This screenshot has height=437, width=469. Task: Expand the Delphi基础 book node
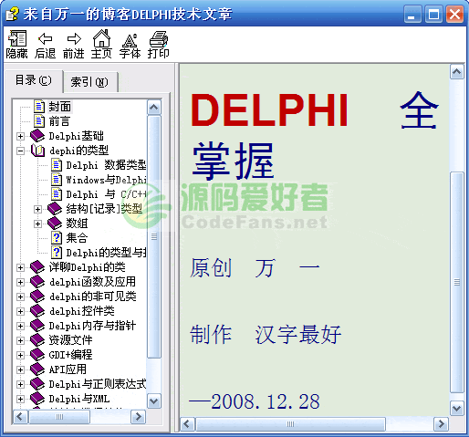(20, 136)
